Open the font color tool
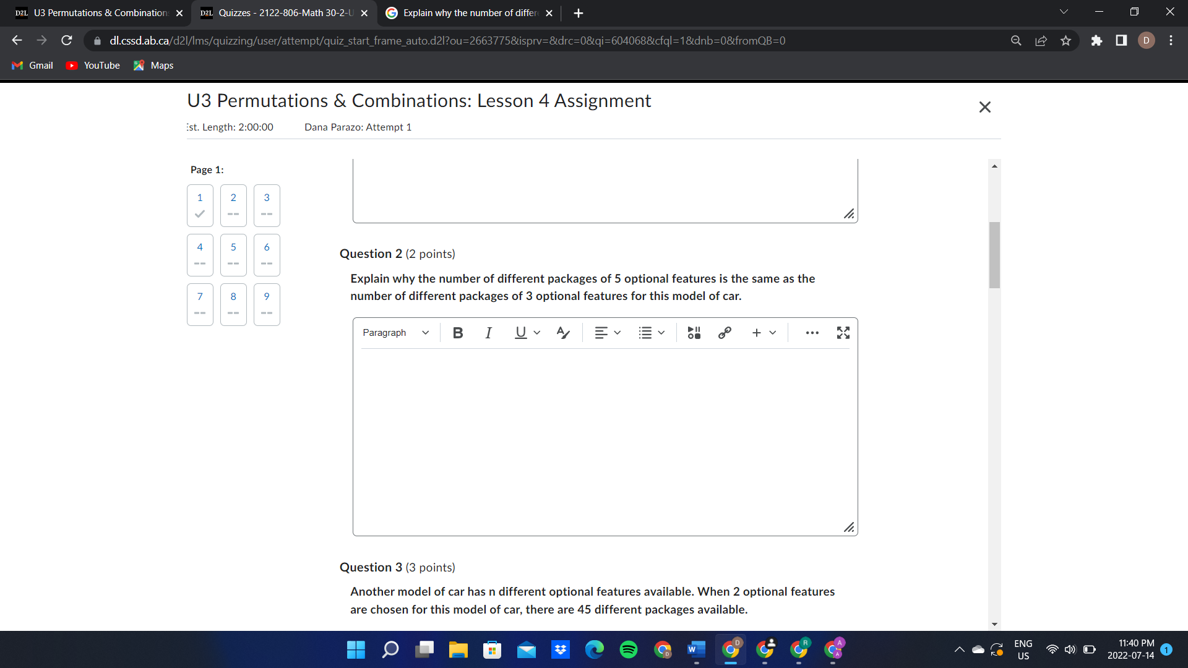This screenshot has height=668, width=1188. tap(562, 332)
